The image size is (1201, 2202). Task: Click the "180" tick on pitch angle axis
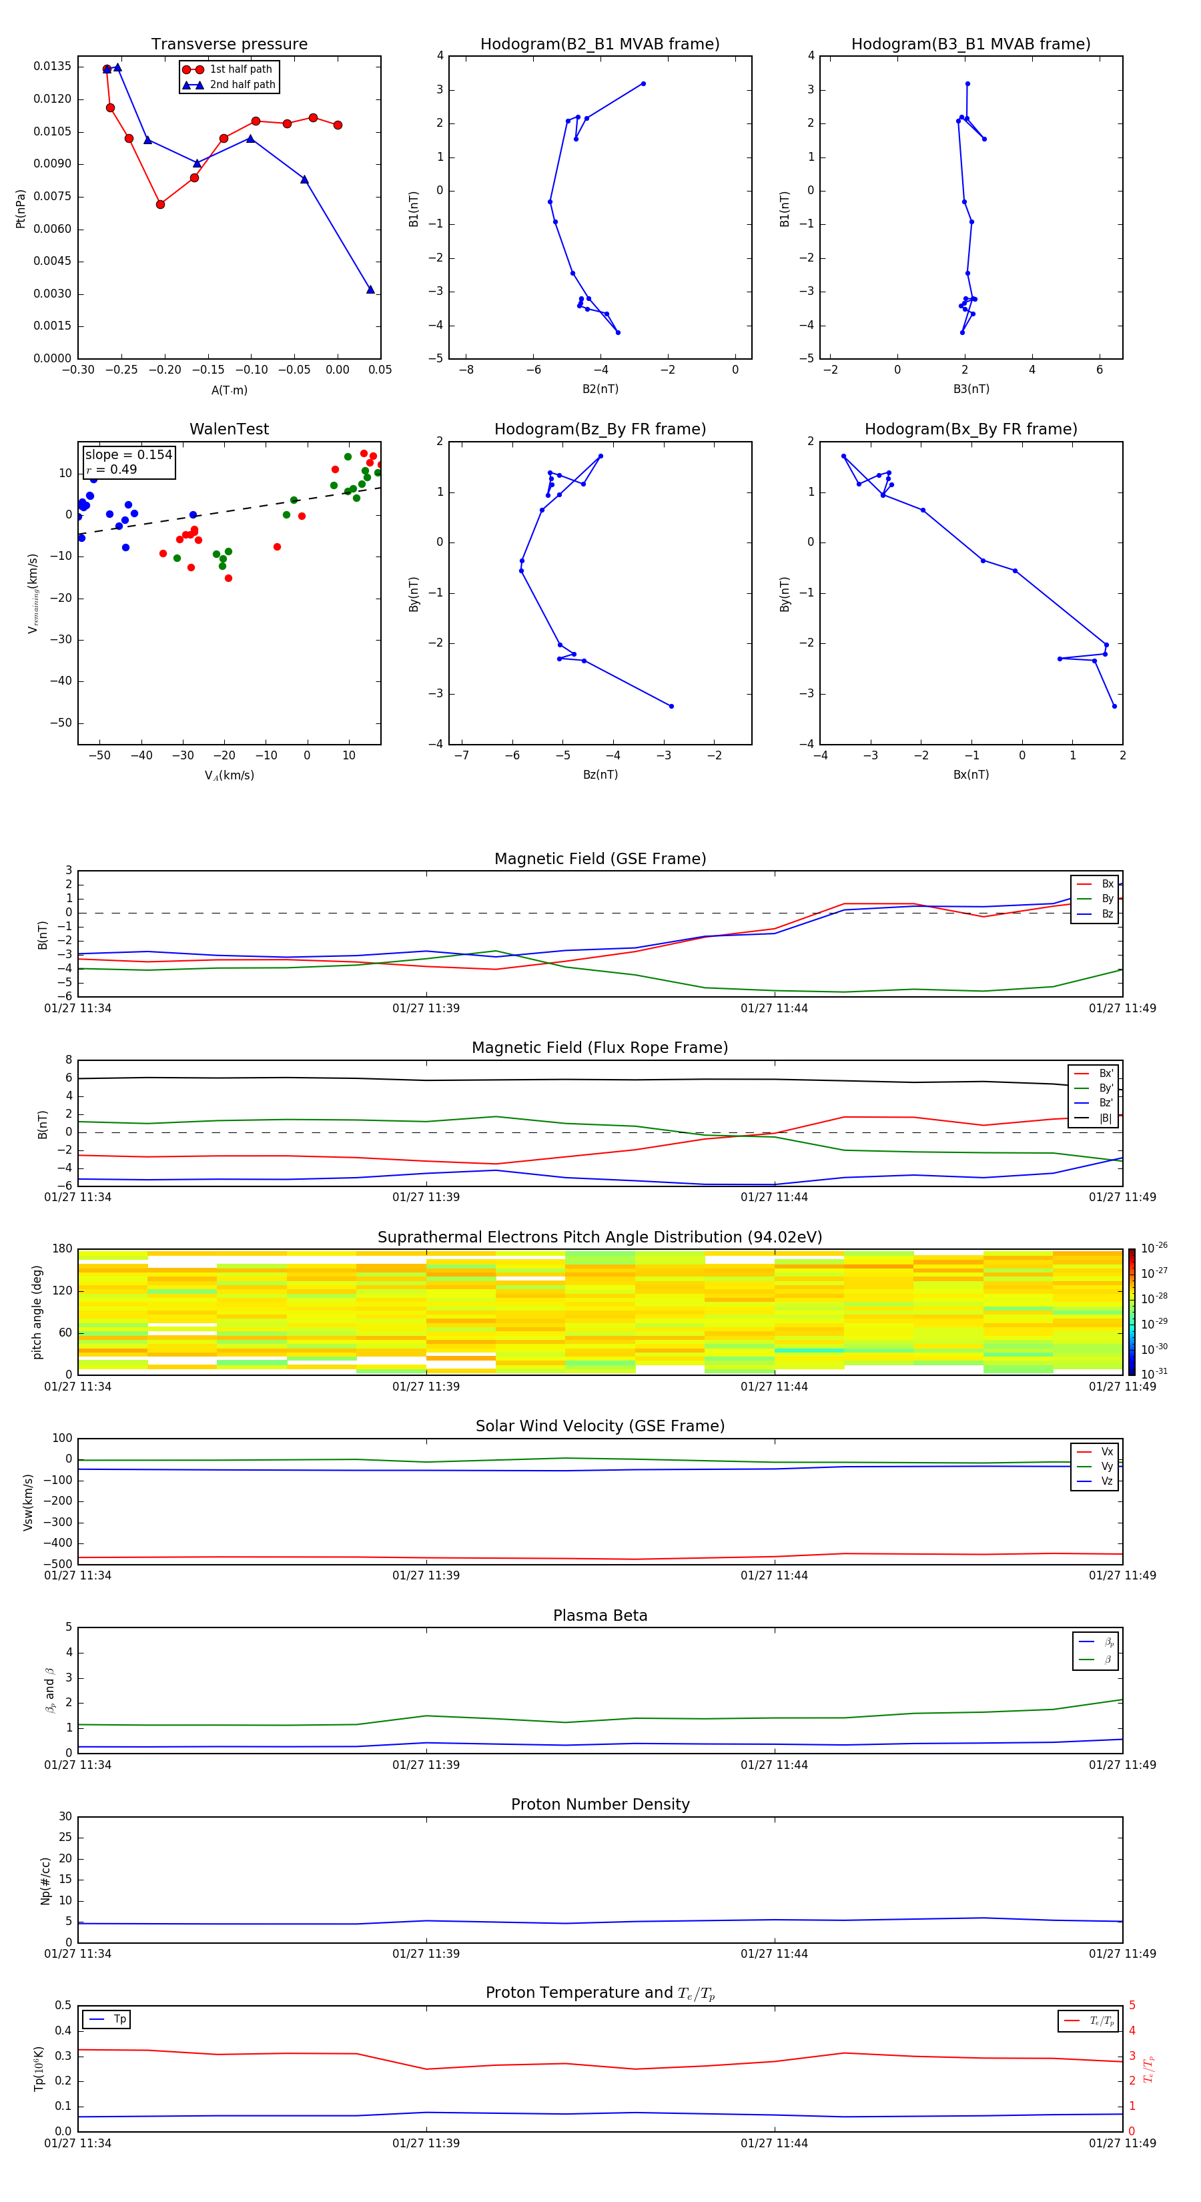[x=63, y=1249]
